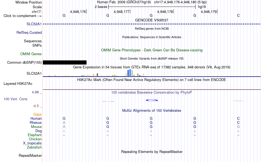Click the Gaps label in Multiz alignments
The width and height of the screenshot is (261, 162).
[x=37, y=114]
